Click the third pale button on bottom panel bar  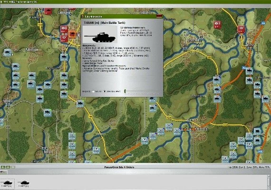(13, 167)
